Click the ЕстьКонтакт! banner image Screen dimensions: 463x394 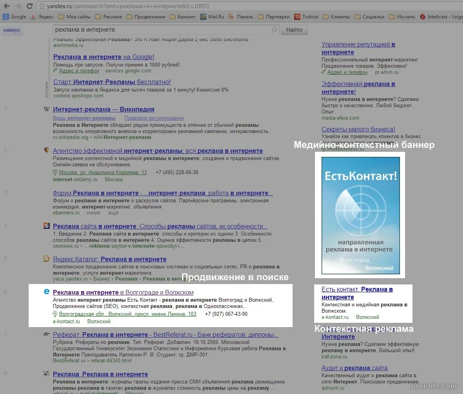360,216
